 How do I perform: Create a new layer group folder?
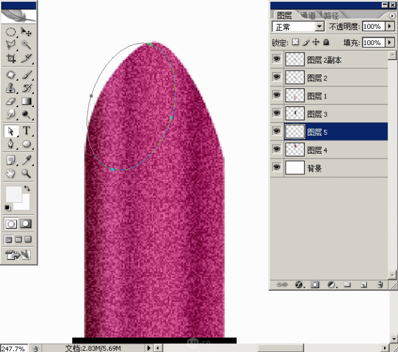click(347, 284)
